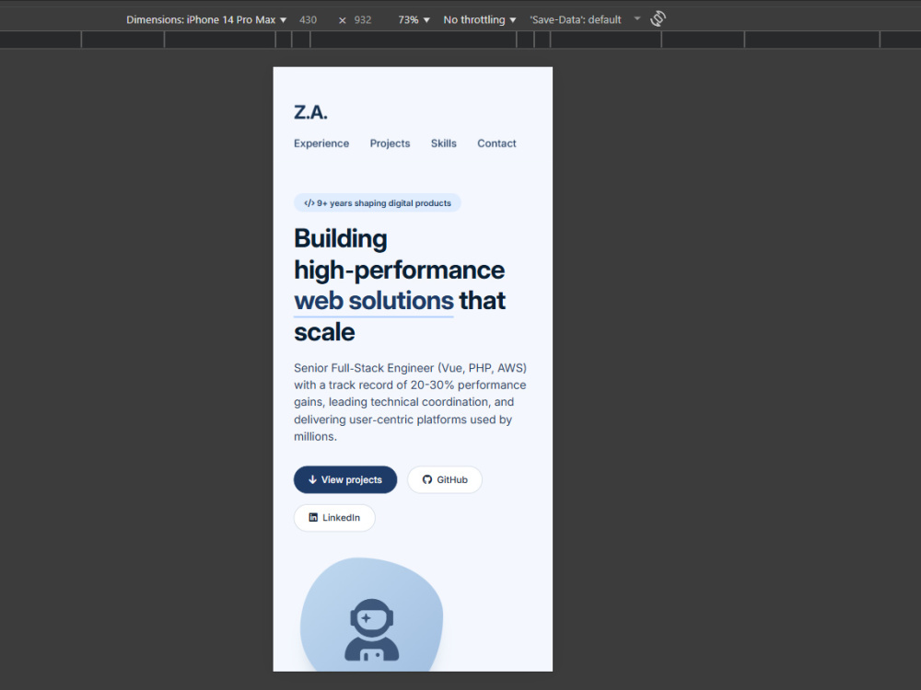This screenshot has width=921, height=690.
Task: Click the GitHub octocat icon
Action: click(427, 479)
